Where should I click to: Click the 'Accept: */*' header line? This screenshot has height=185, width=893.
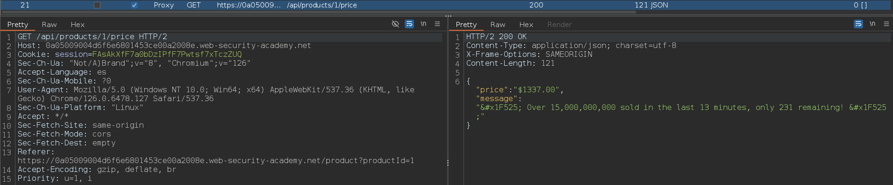click(43, 116)
